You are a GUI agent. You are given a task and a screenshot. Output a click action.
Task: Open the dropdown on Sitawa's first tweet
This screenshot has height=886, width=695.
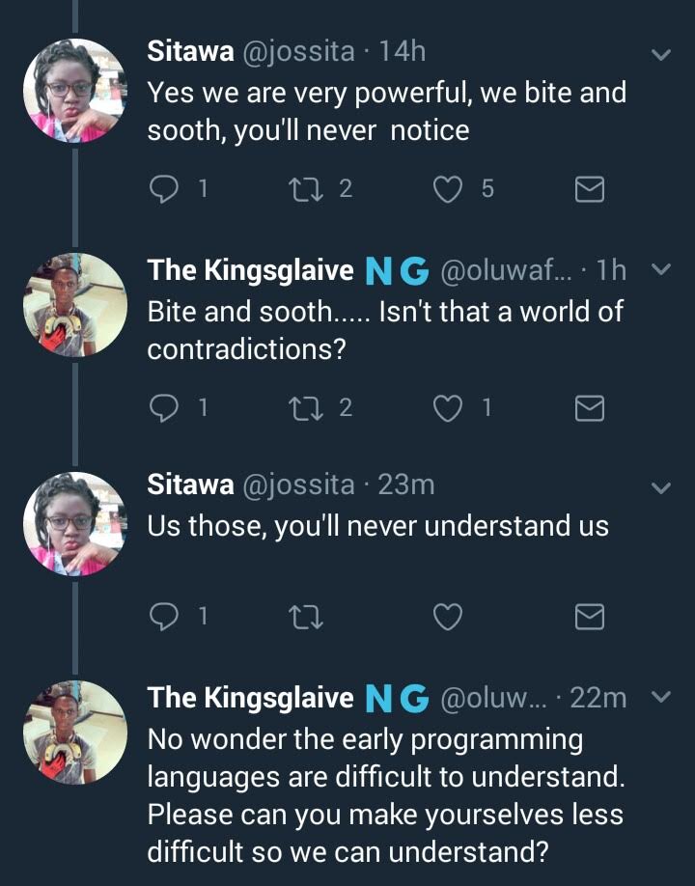click(659, 55)
